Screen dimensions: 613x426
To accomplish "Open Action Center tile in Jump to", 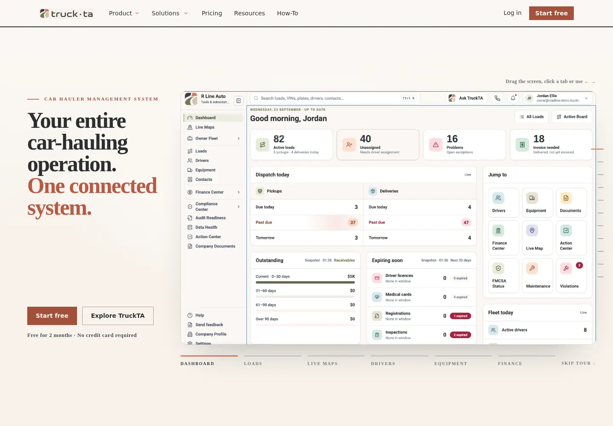I will pyautogui.click(x=571, y=238).
